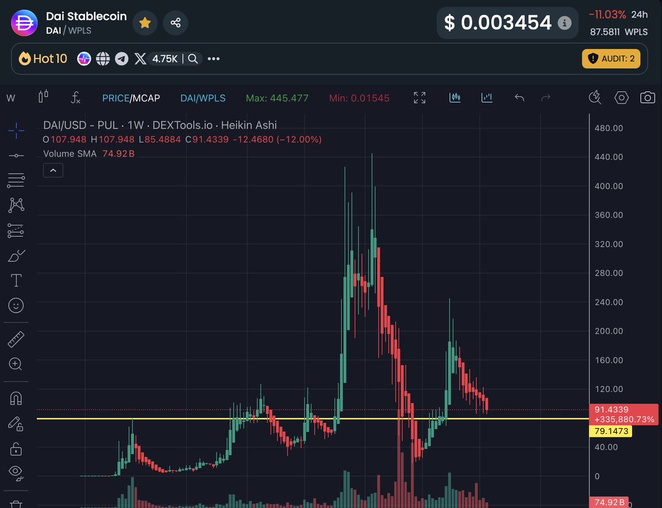Image resolution: width=662 pixels, height=508 pixels.
Task: Select the forecasting and measurement tool
Action: (x=16, y=231)
